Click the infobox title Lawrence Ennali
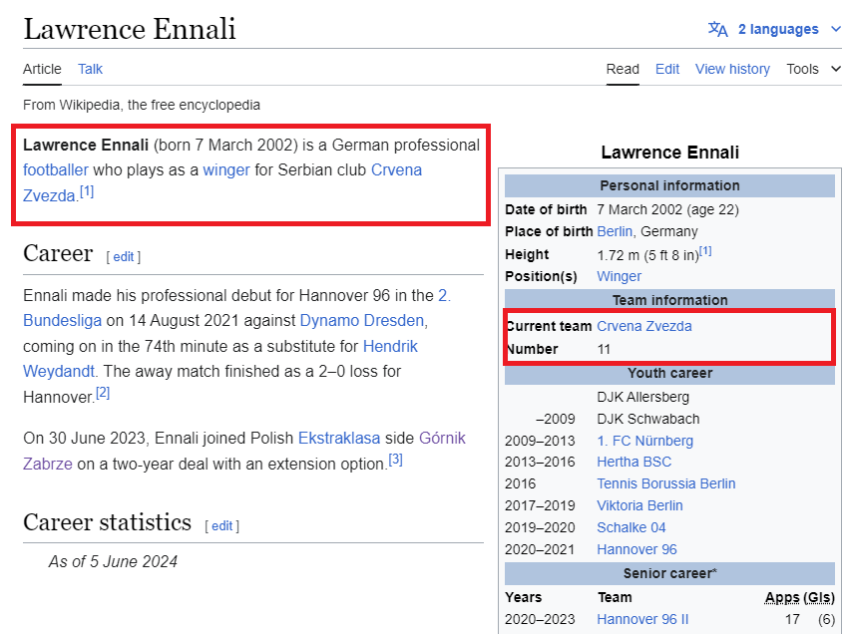Viewport: 846px width, 634px height. tap(669, 153)
